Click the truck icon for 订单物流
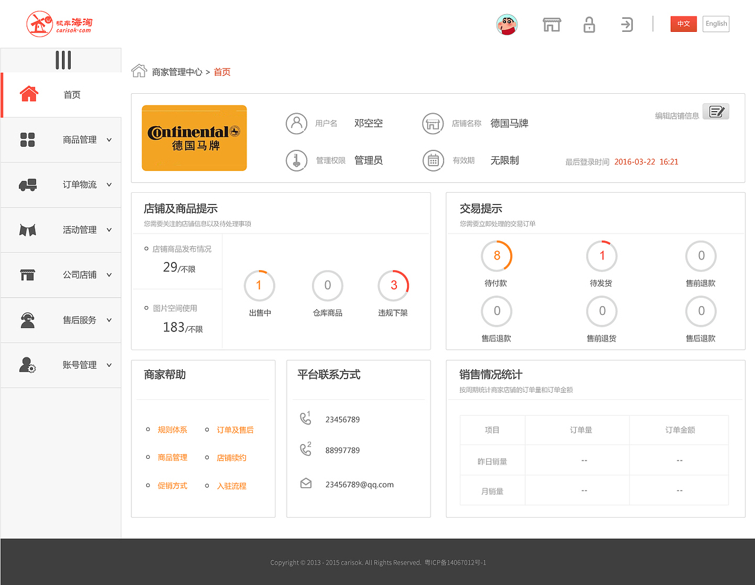The height and width of the screenshot is (585, 755). pyautogui.click(x=29, y=185)
